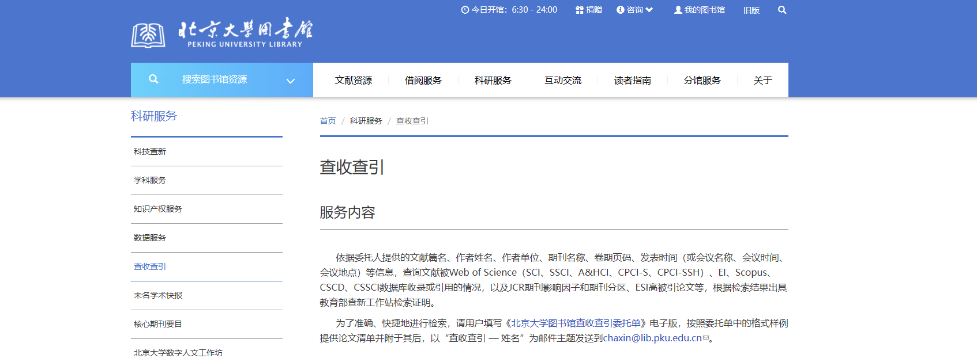The height and width of the screenshot is (362, 977).
Task: Click 查收查引 breadcrumb text
Action: 412,121
